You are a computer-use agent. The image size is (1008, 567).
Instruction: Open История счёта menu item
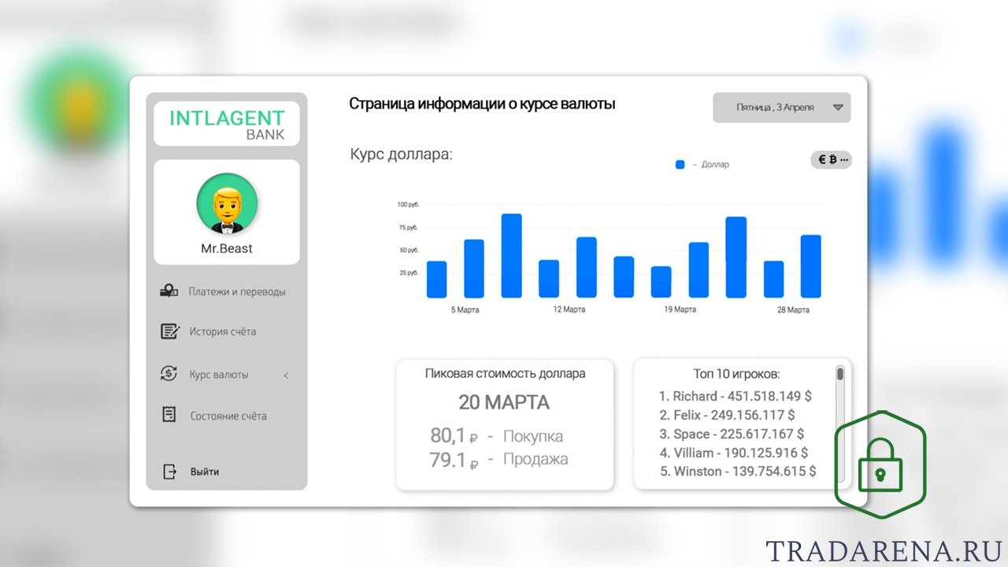tap(222, 332)
